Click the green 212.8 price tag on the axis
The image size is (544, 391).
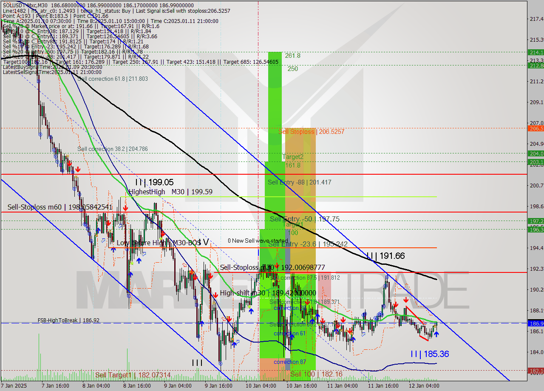pyautogui.click(x=535, y=65)
